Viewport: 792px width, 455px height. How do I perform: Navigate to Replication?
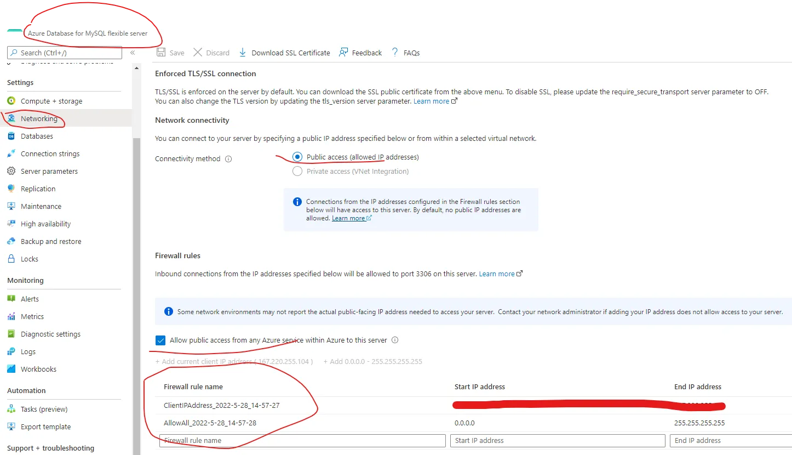pos(38,189)
